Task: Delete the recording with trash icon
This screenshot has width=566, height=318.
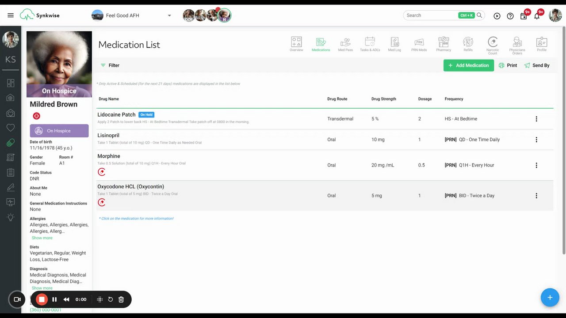Action: click(121, 299)
